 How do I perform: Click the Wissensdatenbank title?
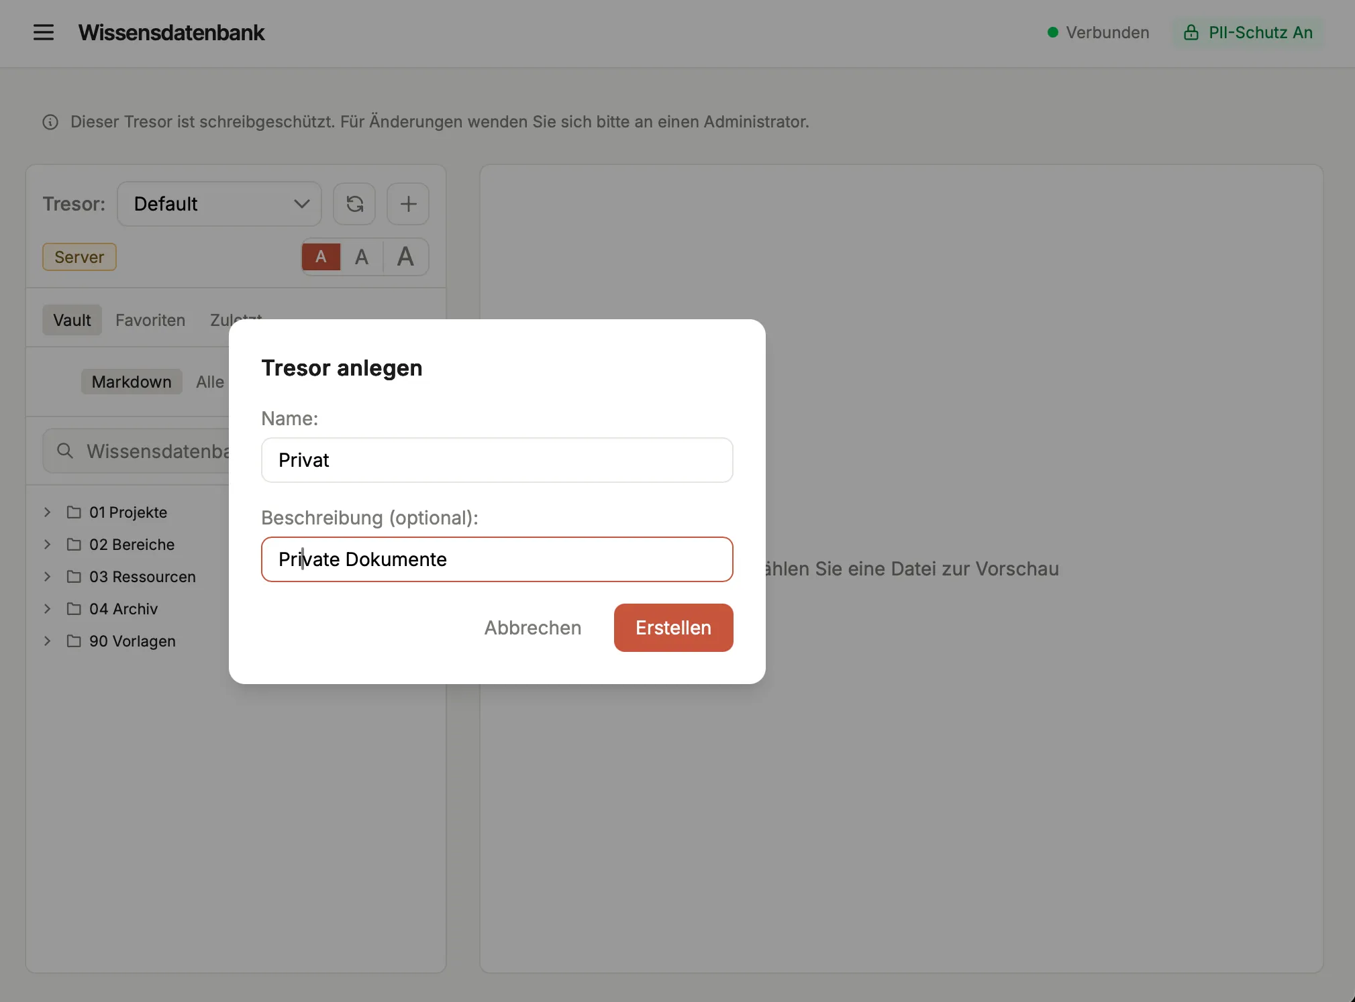(171, 32)
